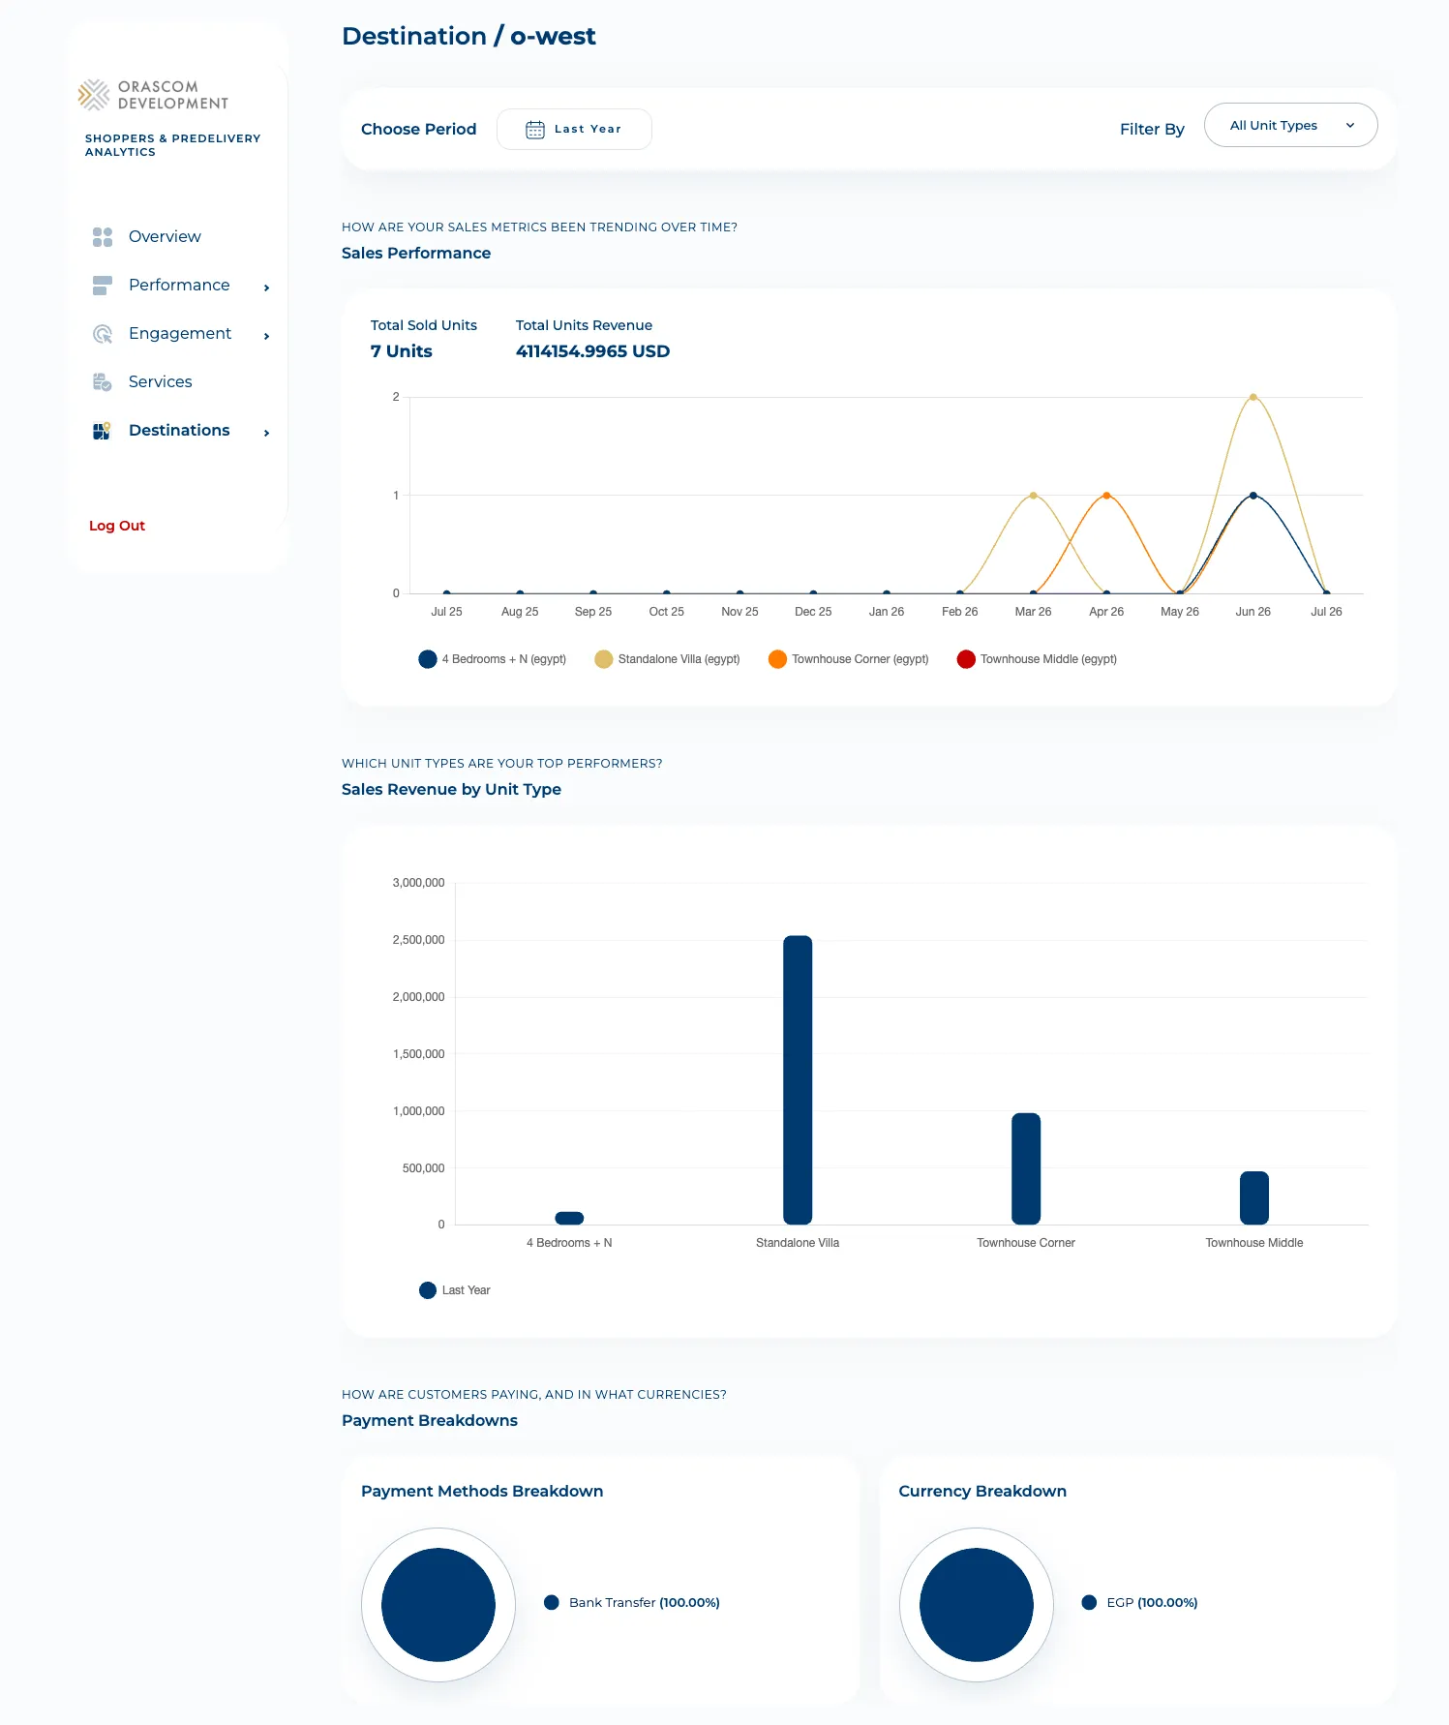
Task: Toggle Standalone Villa (egypt) legend series
Action: pyautogui.click(x=668, y=659)
